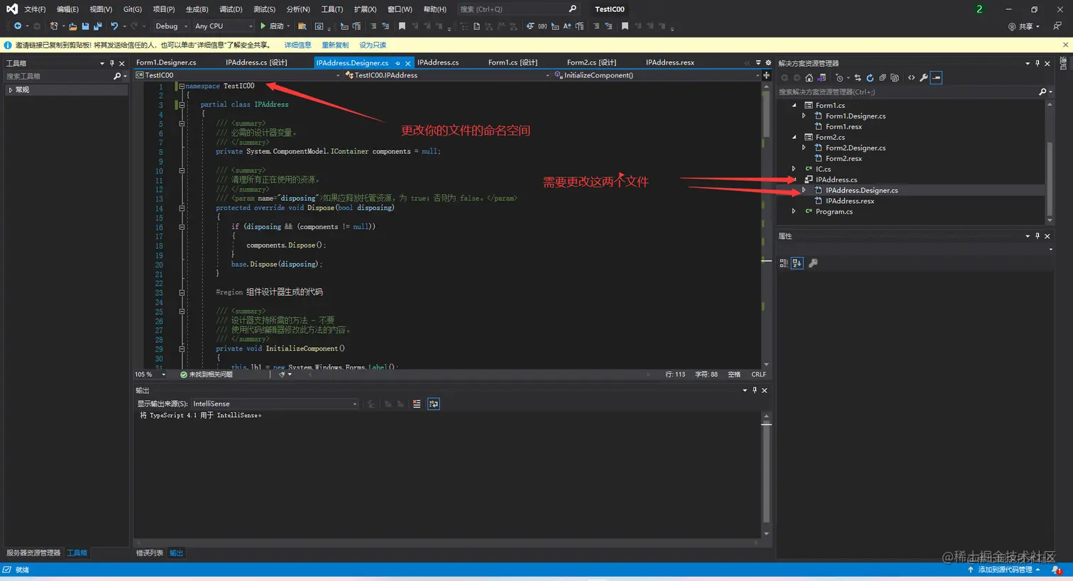This screenshot has width=1073, height=581.
Task: Click Show All Files icon in Solution Explorer
Action: (x=894, y=77)
